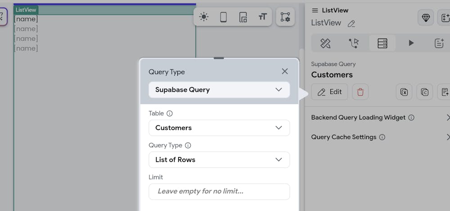Select the phone device preview icon
Screen dimensions: 450x211
click(223, 17)
